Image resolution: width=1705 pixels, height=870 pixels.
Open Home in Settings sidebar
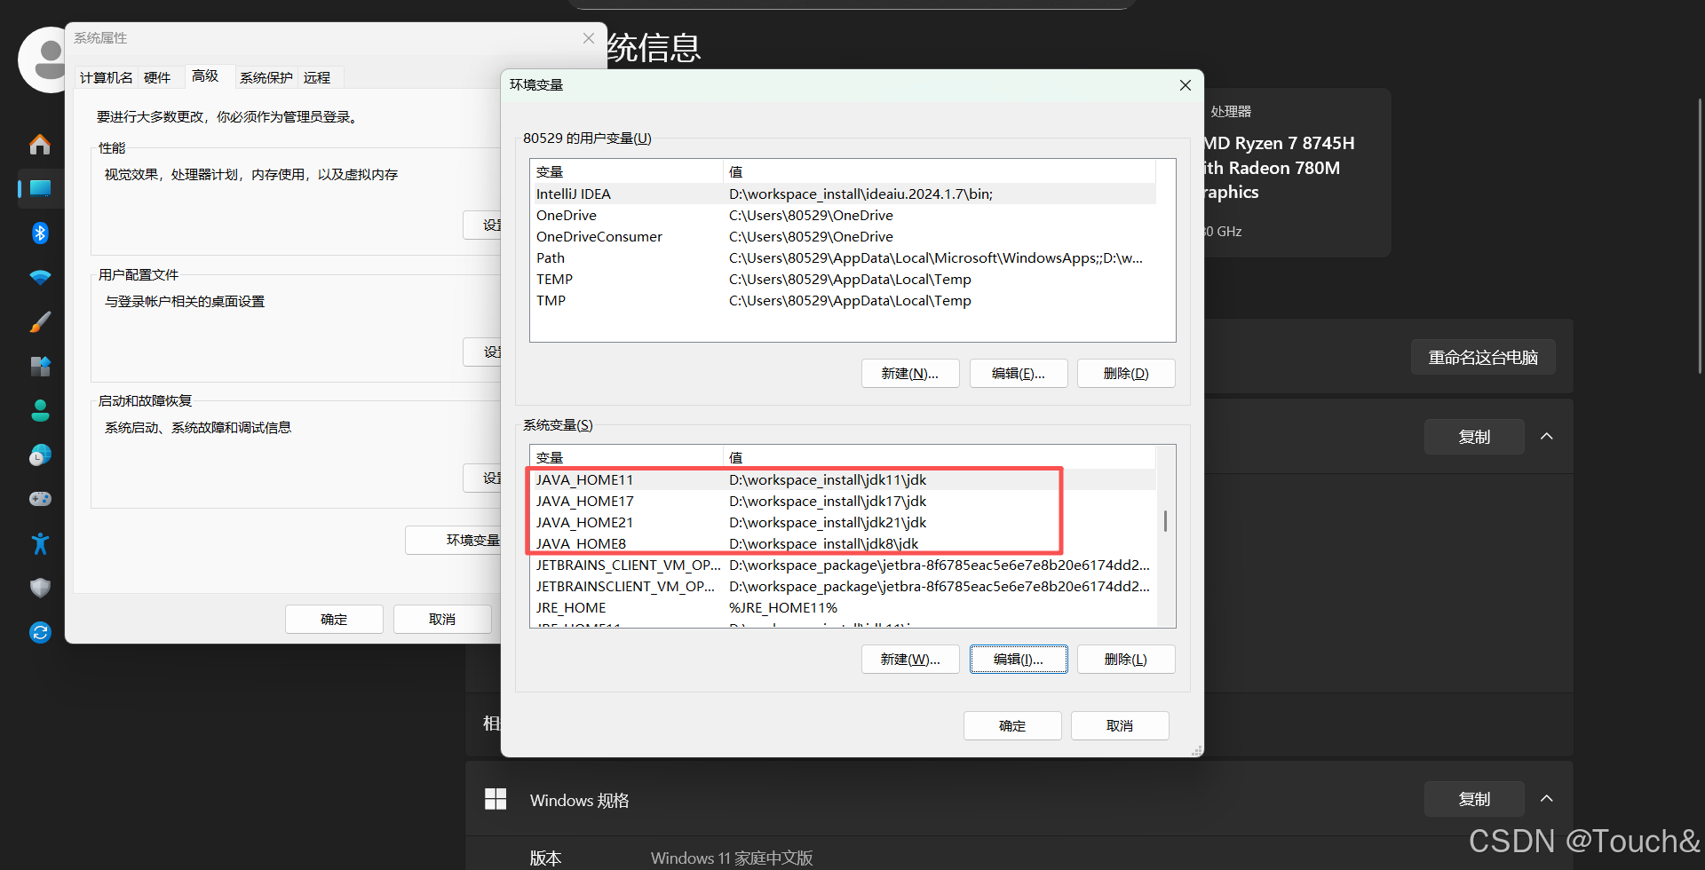tap(40, 144)
